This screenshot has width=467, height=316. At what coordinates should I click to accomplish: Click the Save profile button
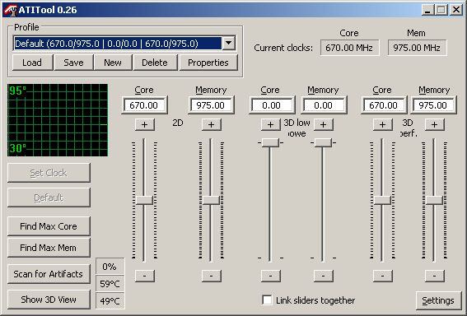coord(73,63)
